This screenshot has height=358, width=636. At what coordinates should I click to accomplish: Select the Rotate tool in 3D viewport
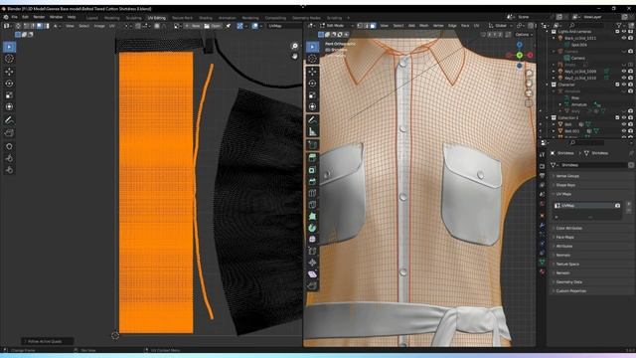point(312,84)
